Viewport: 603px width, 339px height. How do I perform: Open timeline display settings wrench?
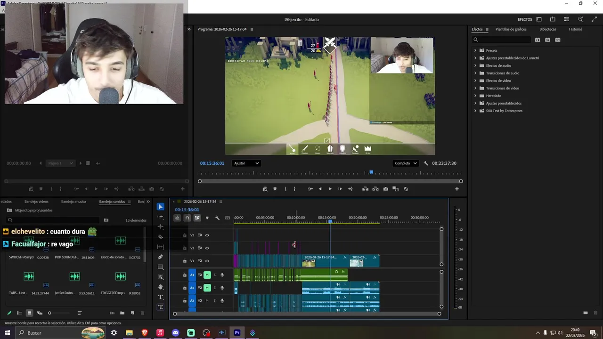(x=217, y=218)
